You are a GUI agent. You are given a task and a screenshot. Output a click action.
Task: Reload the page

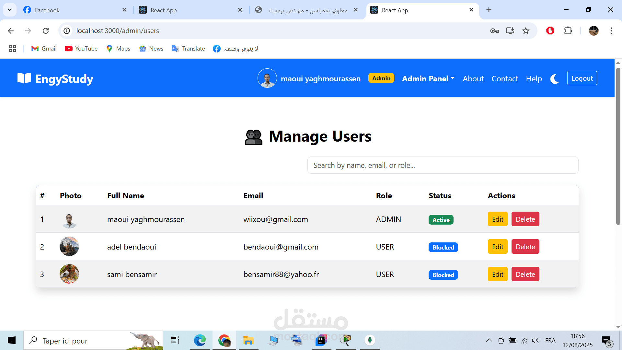(46, 31)
